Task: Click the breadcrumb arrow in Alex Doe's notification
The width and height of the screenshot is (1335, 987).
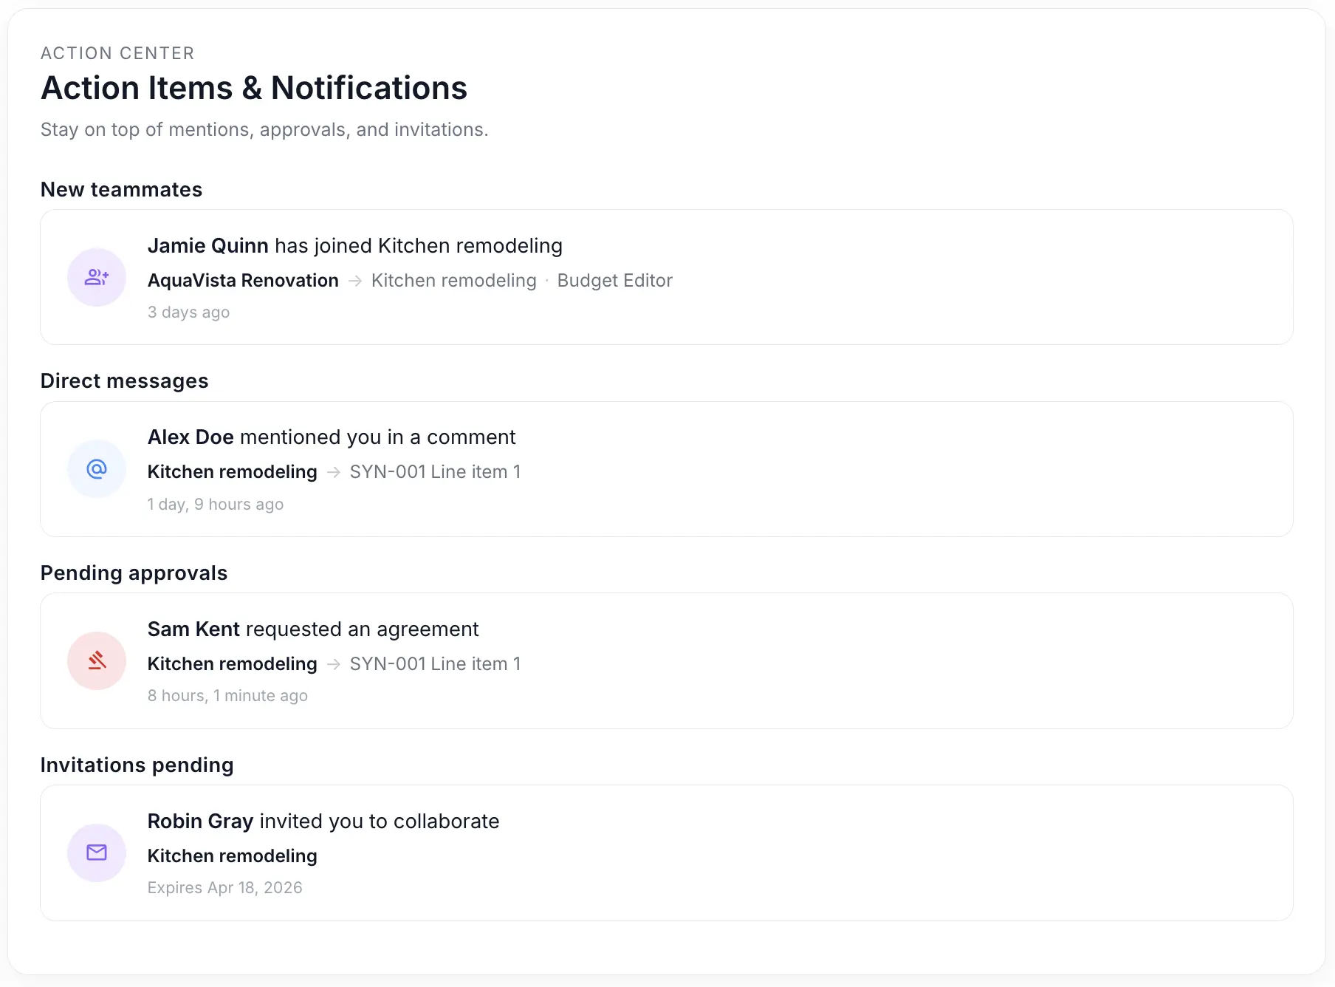Action: [x=332, y=471]
